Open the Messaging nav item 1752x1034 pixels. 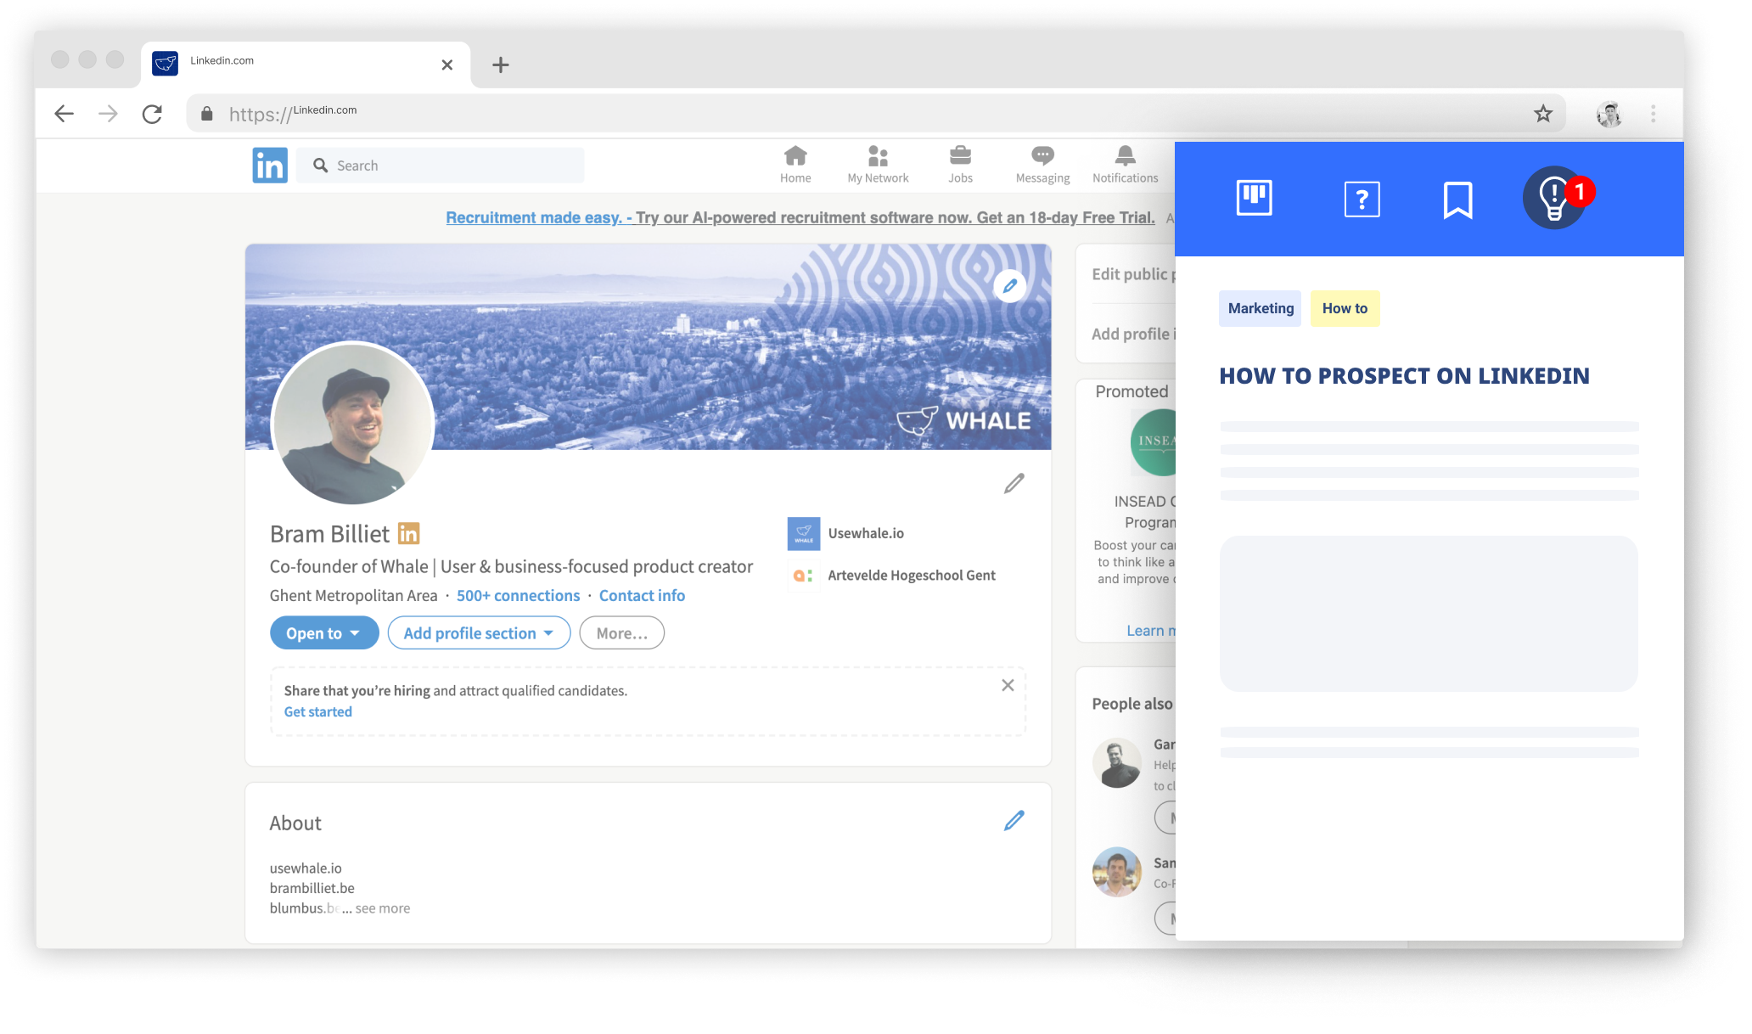[x=1042, y=165]
